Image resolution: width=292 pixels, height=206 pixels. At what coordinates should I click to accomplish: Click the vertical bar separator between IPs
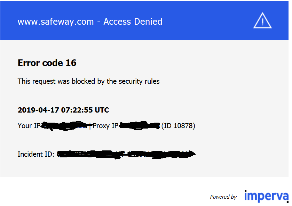click(x=90, y=126)
